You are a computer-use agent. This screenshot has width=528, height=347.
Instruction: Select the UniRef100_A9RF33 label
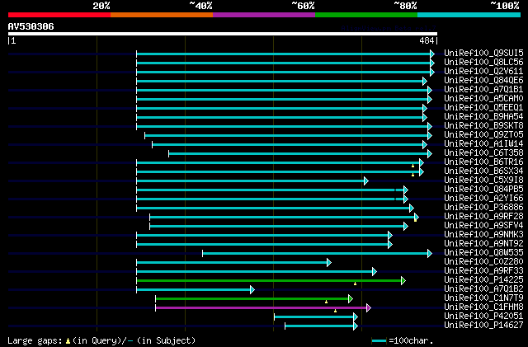coord(483,271)
